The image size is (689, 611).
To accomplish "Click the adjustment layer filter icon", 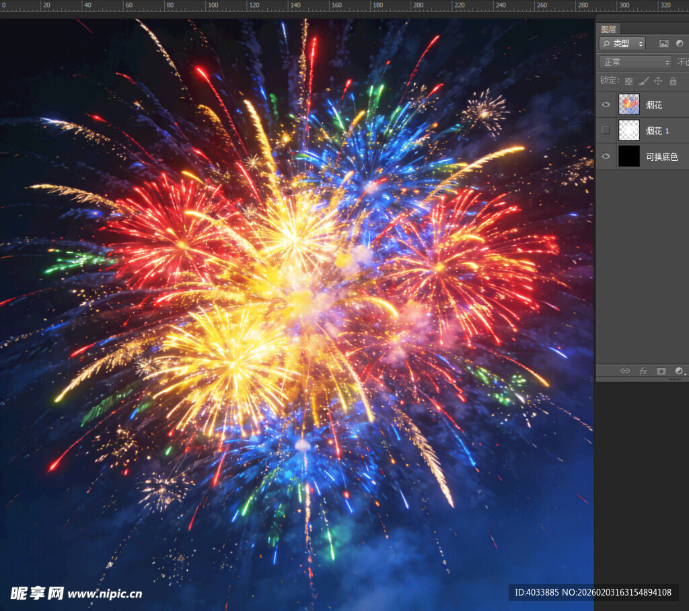I will point(680,43).
